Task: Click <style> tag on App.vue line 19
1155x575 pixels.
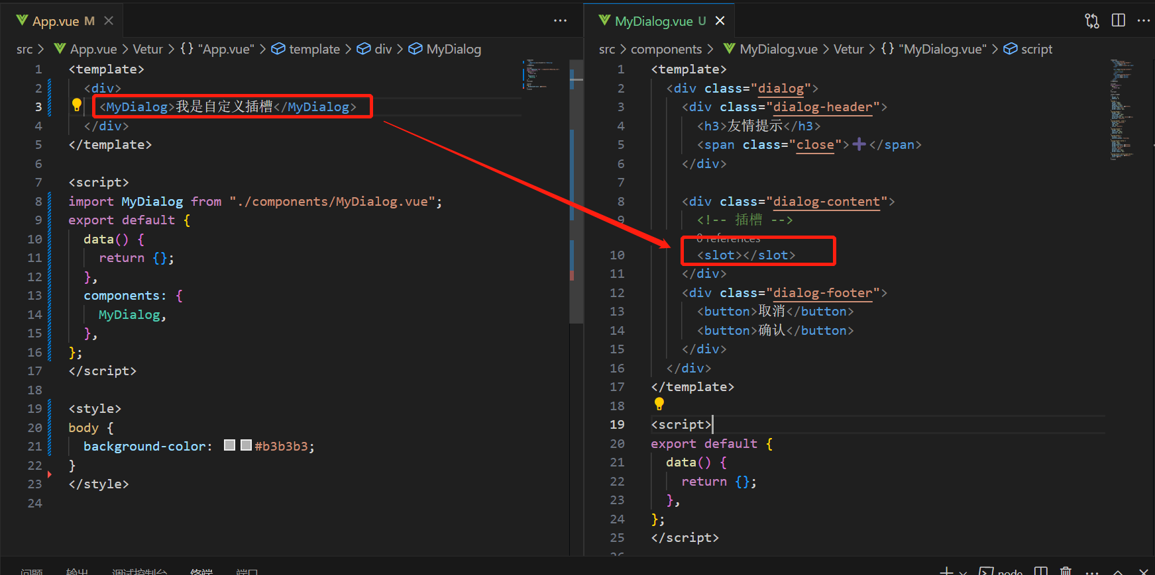Action: point(95,408)
